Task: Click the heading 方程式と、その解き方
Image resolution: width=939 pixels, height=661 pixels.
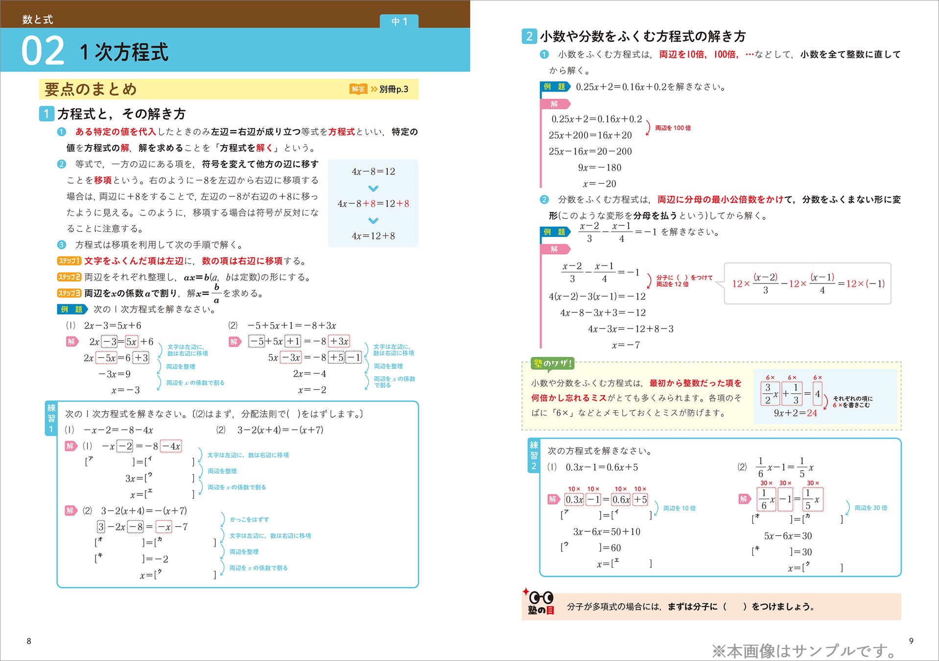Action: pos(121,114)
